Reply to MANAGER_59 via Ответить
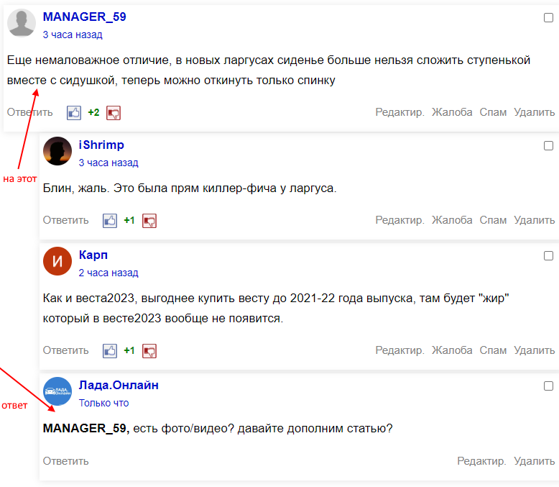This screenshot has width=559, height=487. pyautogui.click(x=30, y=112)
